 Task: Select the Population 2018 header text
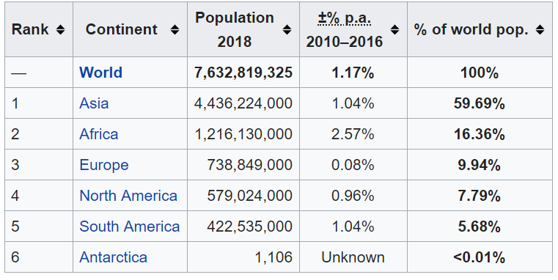coord(235,29)
